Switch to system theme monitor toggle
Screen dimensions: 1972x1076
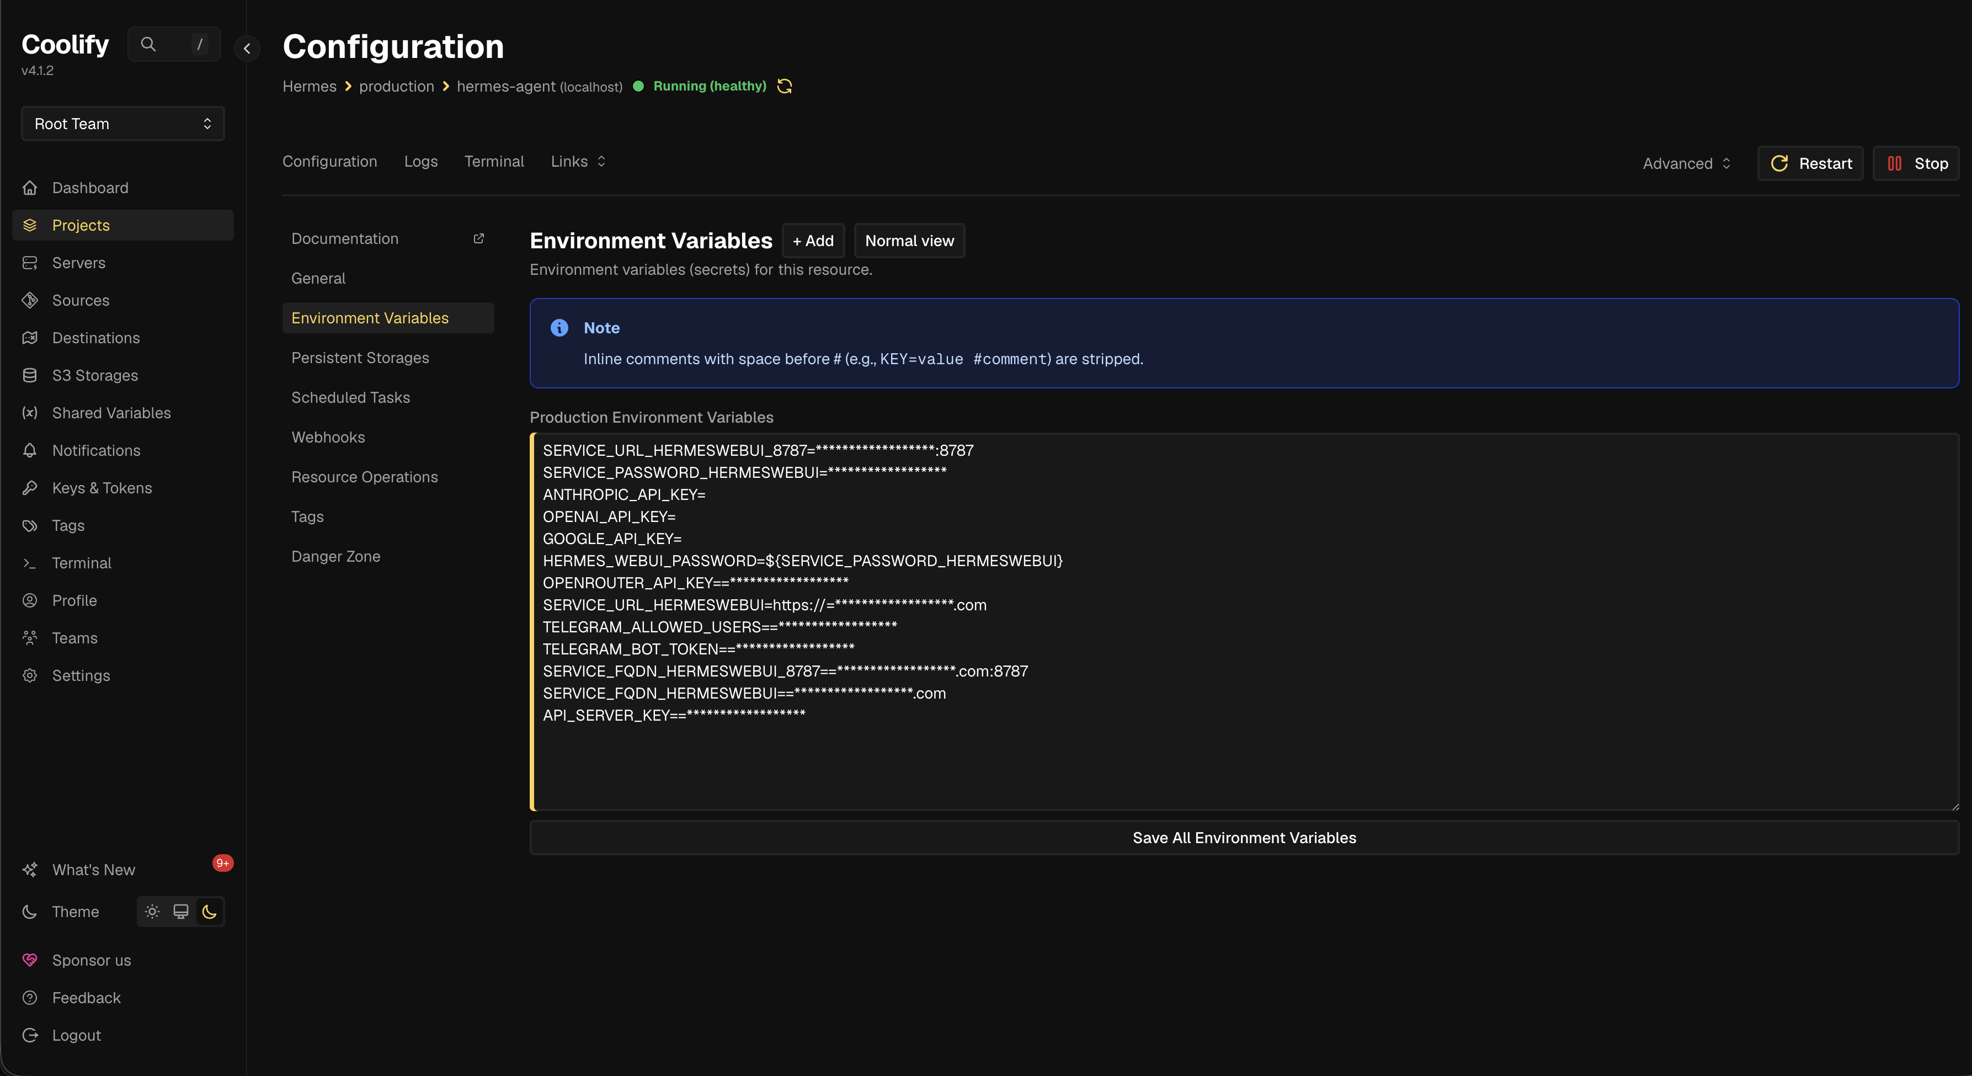click(180, 912)
